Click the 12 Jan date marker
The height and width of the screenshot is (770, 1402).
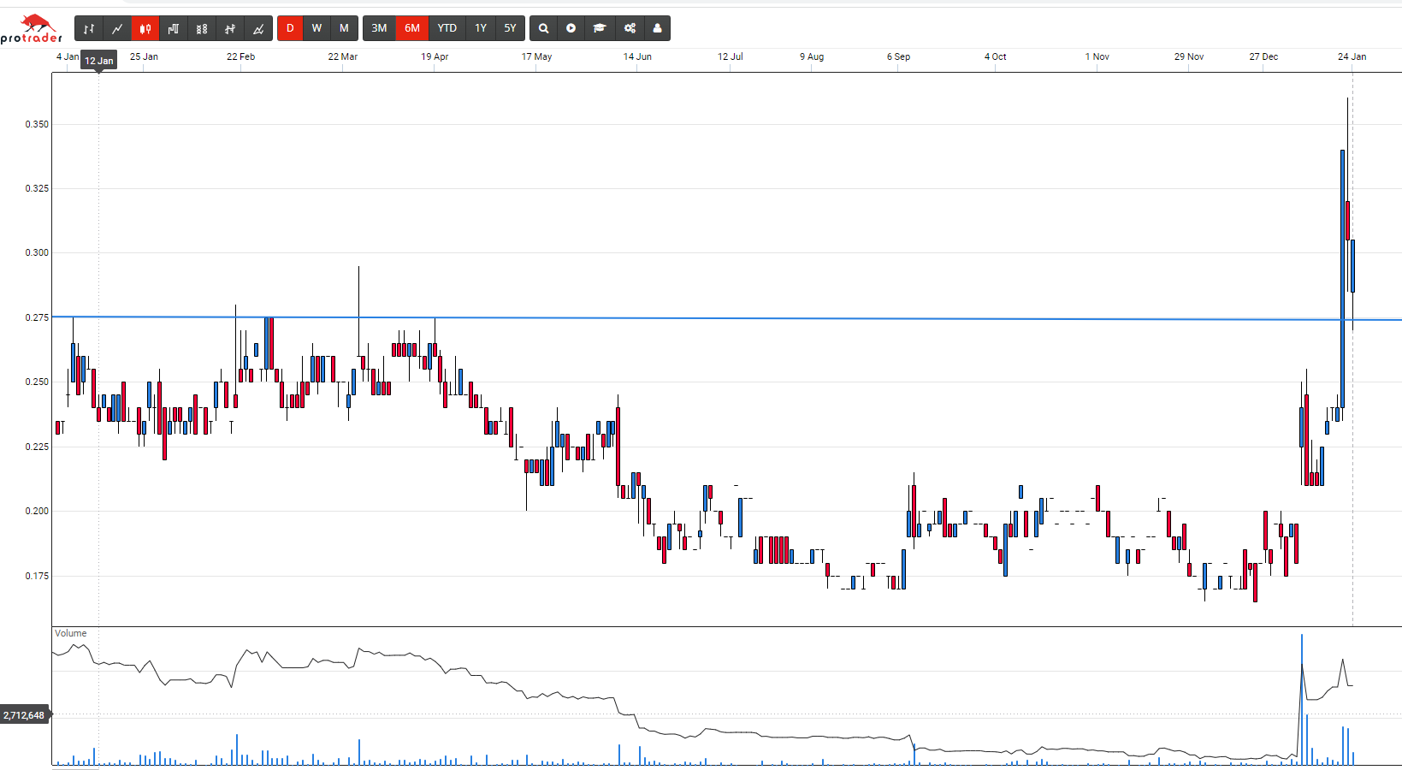tap(99, 61)
